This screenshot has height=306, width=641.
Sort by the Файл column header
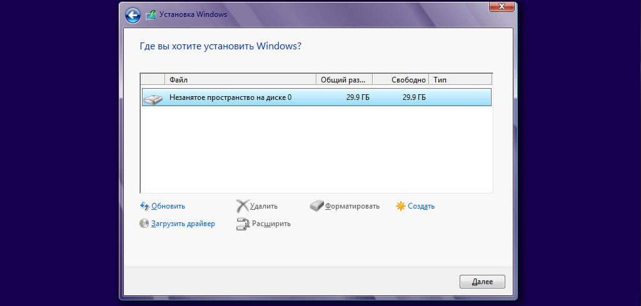[x=240, y=79]
